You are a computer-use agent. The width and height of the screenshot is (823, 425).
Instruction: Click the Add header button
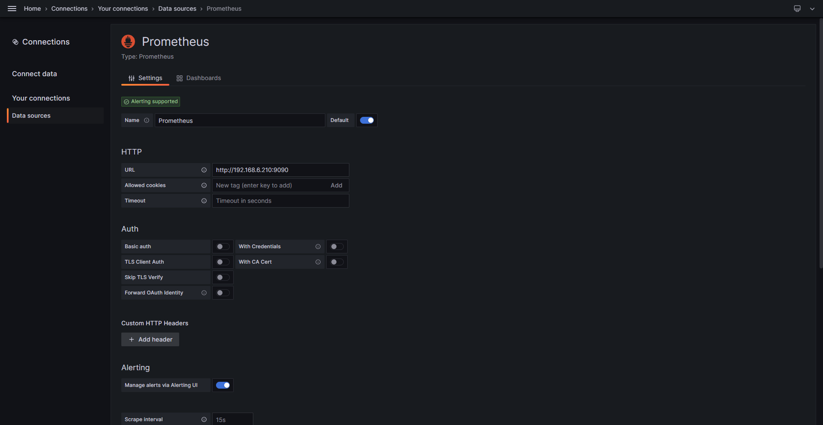(x=150, y=339)
